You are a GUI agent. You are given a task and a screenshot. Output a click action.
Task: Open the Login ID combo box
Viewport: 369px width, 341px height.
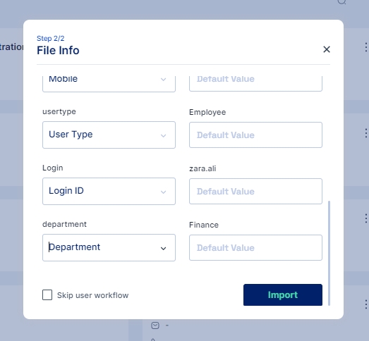click(x=109, y=192)
